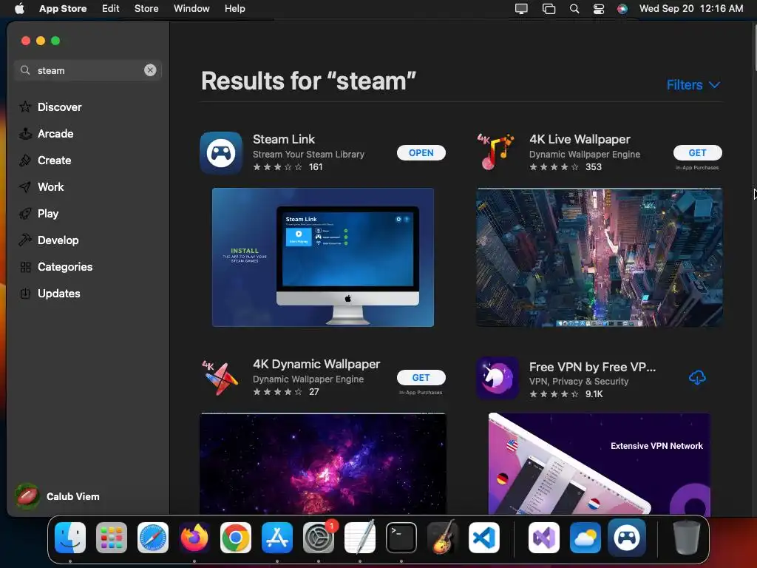This screenshot has height=568, width=757.
Task: Download Free VPN with the cloud icon
Action: (x=697, y=377)
